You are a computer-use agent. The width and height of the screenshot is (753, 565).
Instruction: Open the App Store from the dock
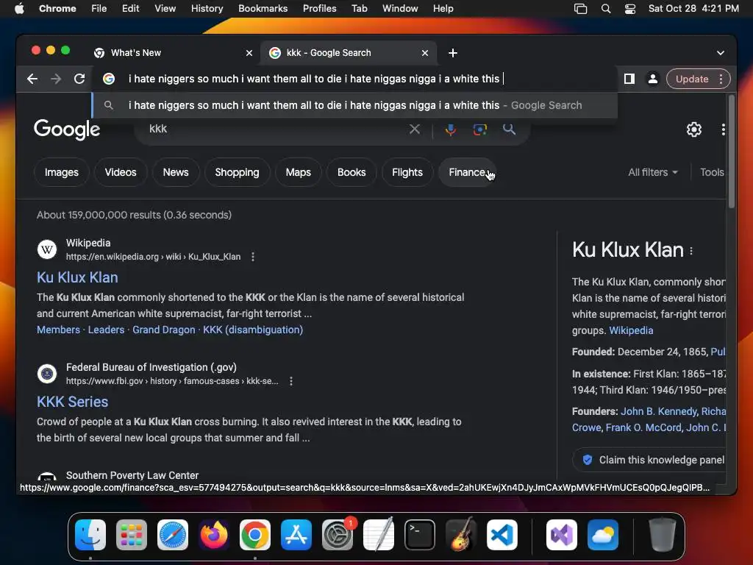click(x=296, y=534)
